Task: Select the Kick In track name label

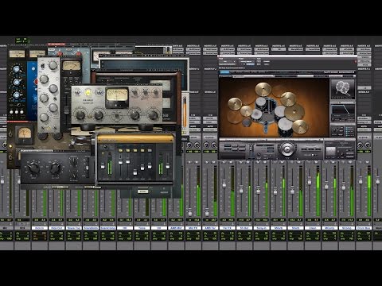Action: click(40, 228)
